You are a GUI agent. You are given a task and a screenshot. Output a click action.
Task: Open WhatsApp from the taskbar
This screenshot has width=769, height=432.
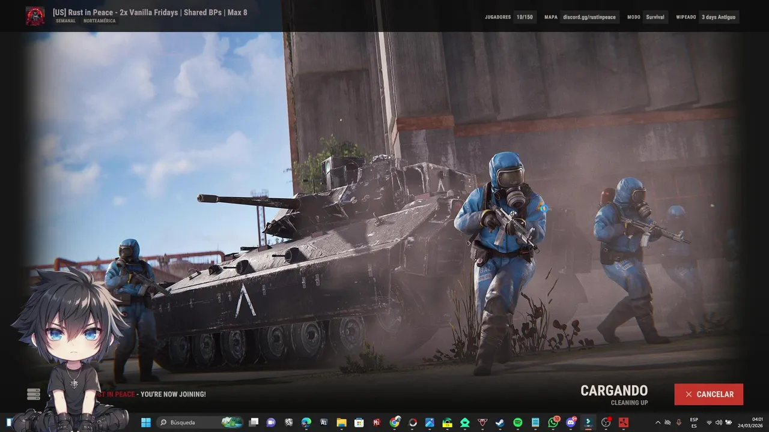tap(553, 422)
